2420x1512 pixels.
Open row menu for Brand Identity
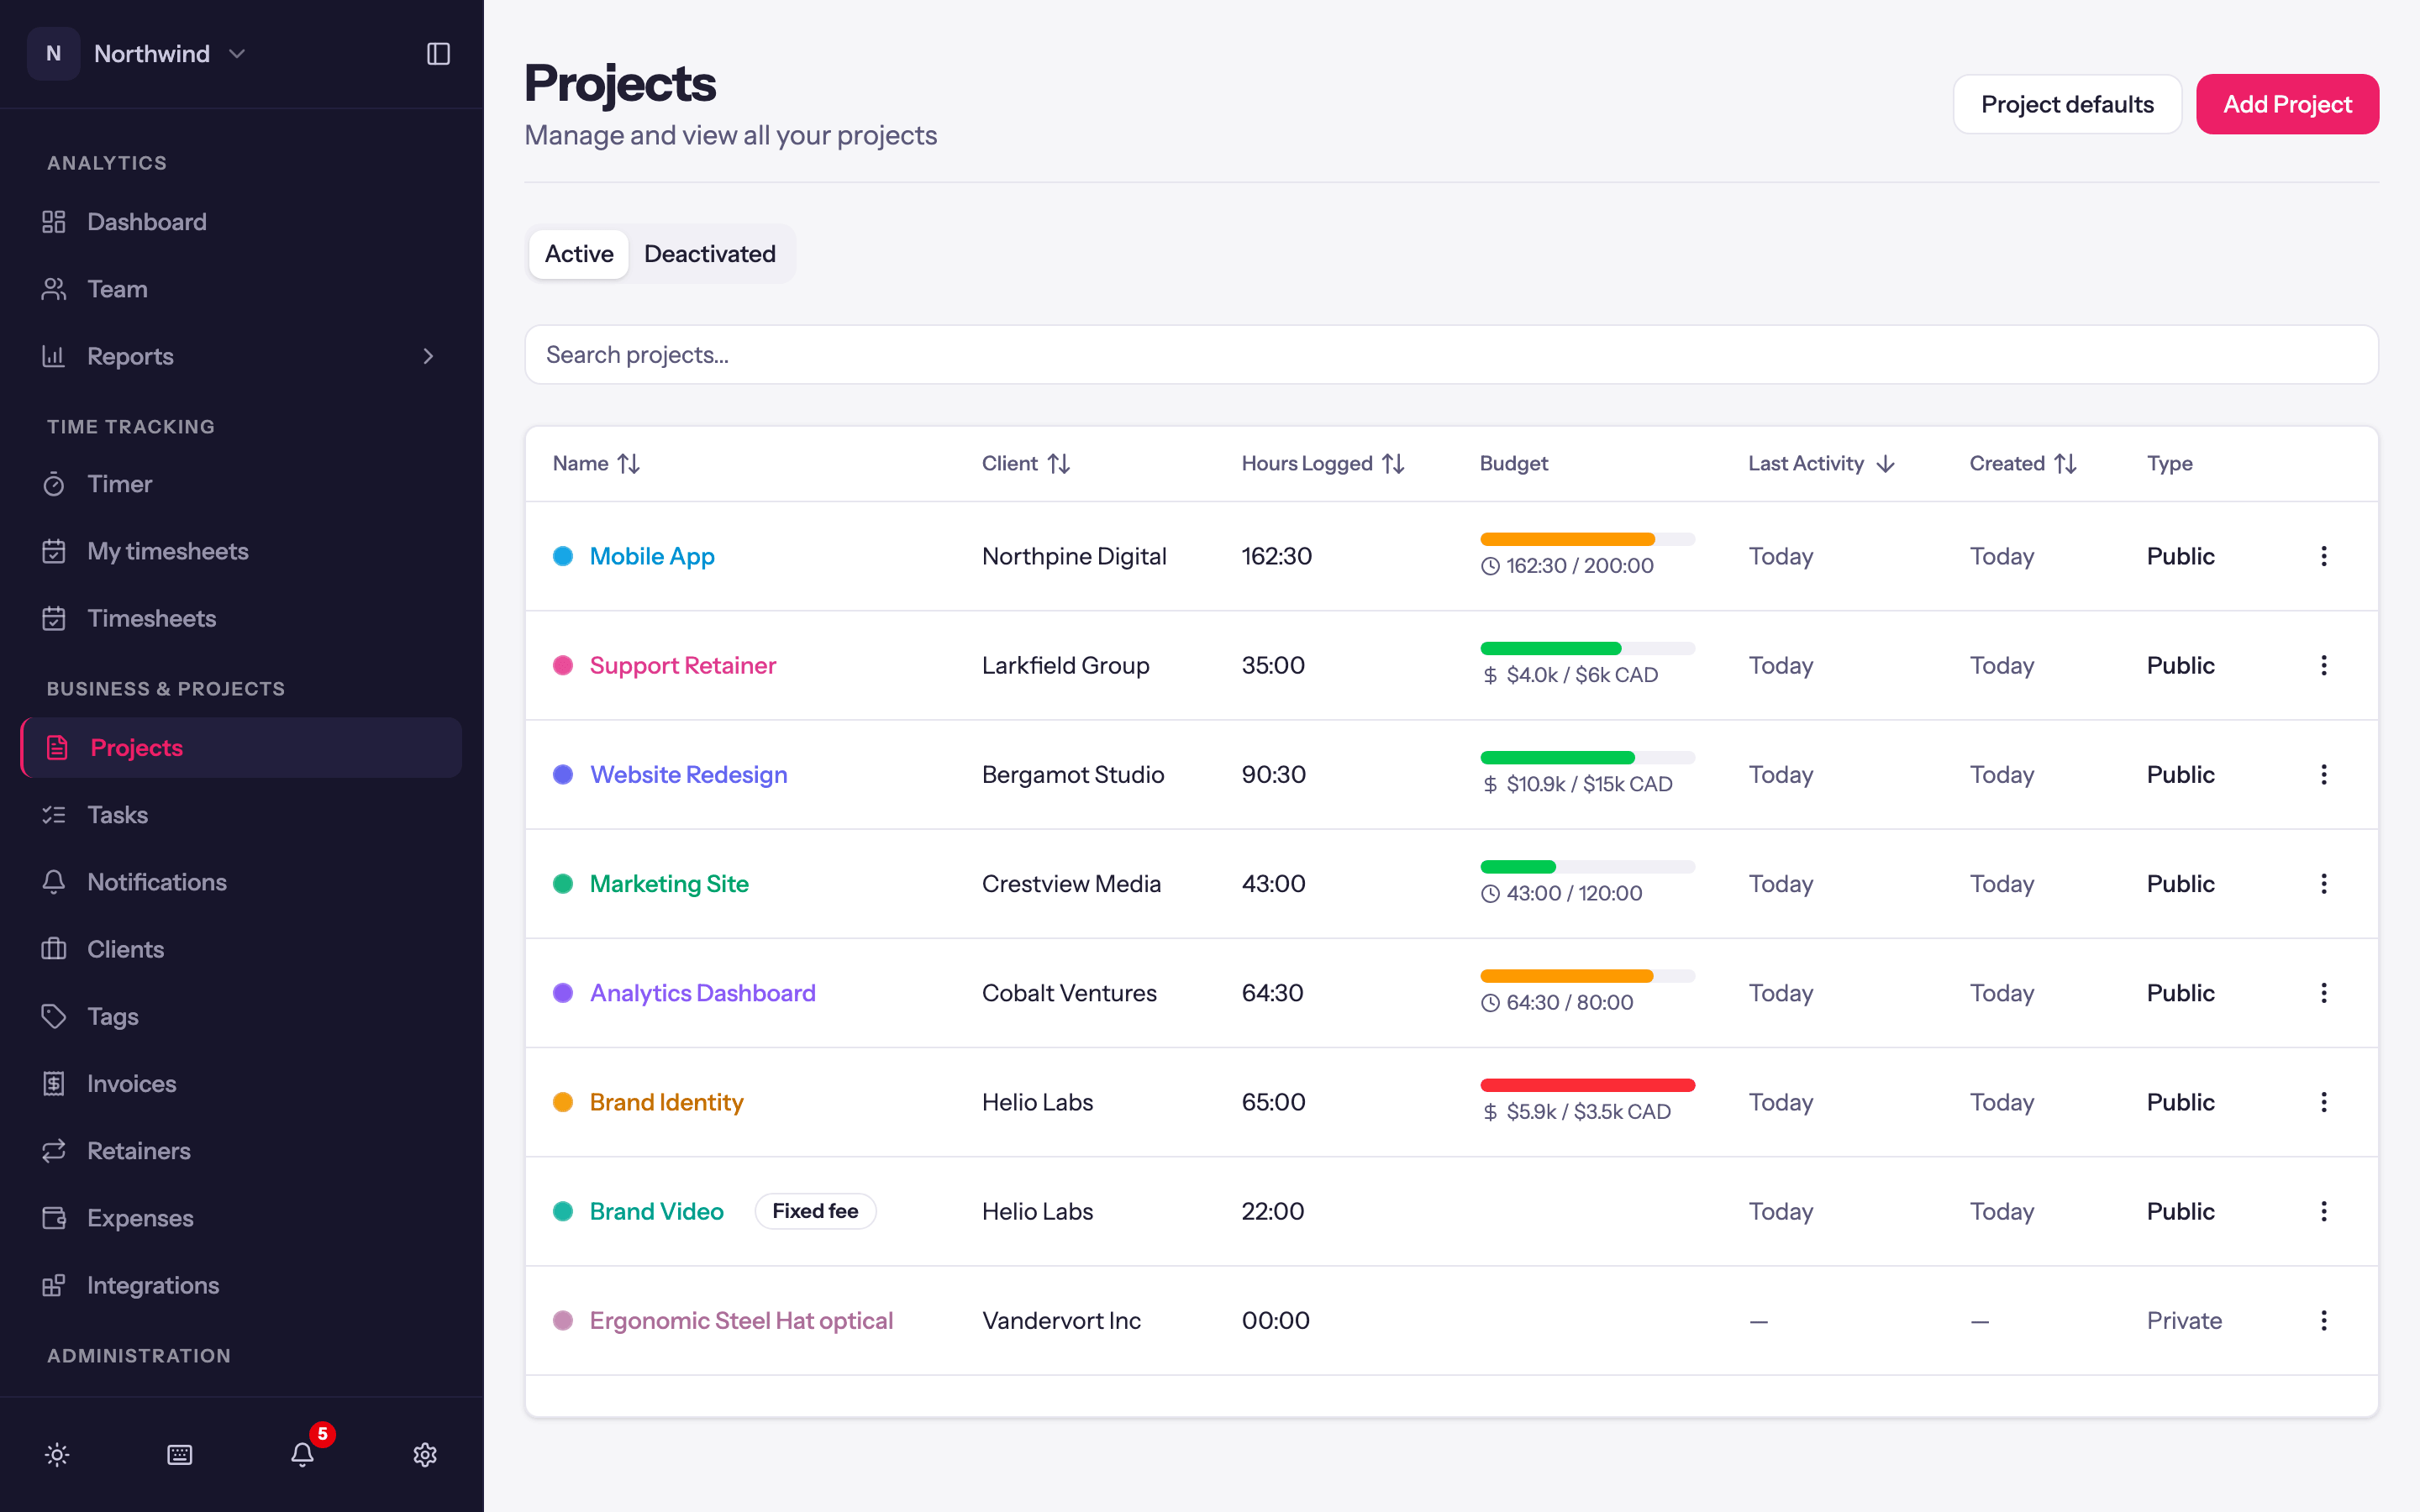2323,1102
